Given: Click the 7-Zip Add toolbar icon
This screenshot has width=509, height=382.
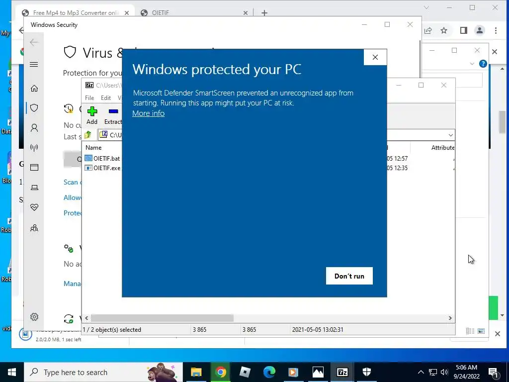Looking at the screenshot, I should pyautogui.click(x=92, y=115).
